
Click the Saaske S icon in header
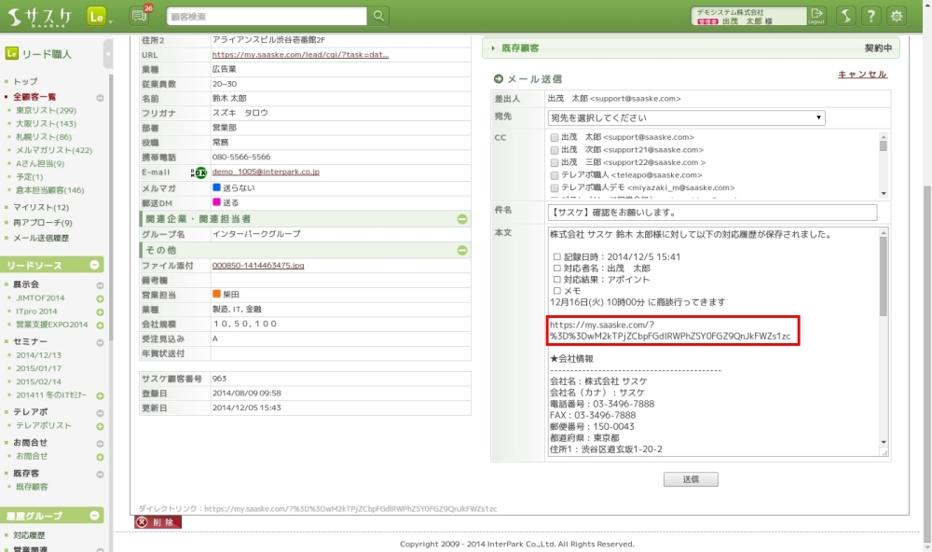point(844,16)
